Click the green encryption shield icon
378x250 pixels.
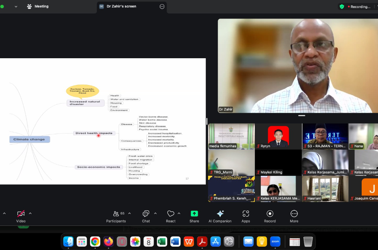pos(342,7)
